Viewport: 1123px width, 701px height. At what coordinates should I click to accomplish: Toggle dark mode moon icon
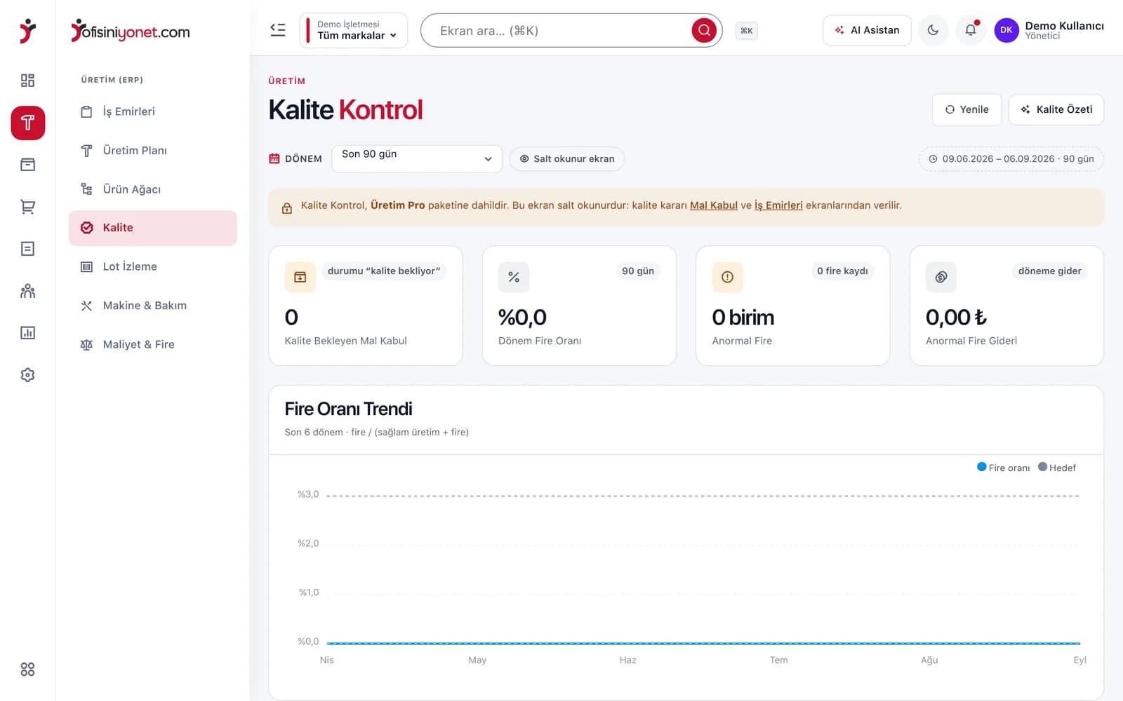933,30
